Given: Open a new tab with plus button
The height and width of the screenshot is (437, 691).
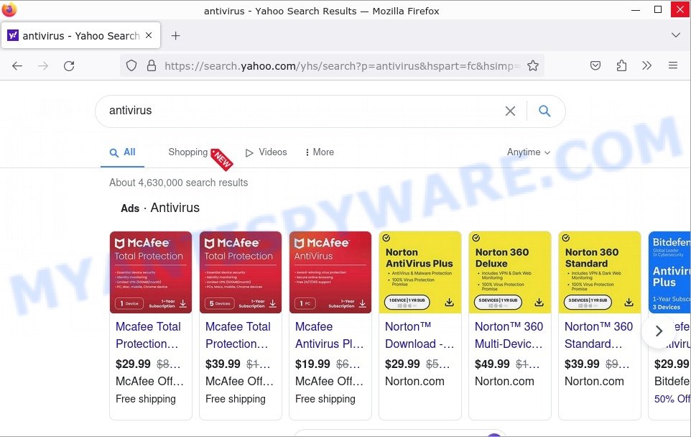Looking at the screenshot, I should [x=176, y=36].
